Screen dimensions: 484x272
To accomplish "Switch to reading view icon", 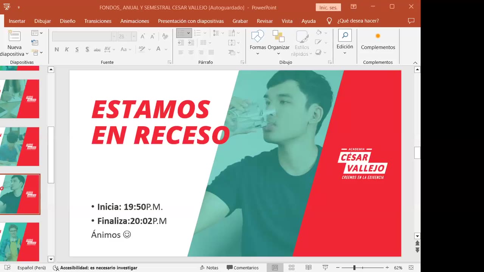I will [x=309, y=267].
